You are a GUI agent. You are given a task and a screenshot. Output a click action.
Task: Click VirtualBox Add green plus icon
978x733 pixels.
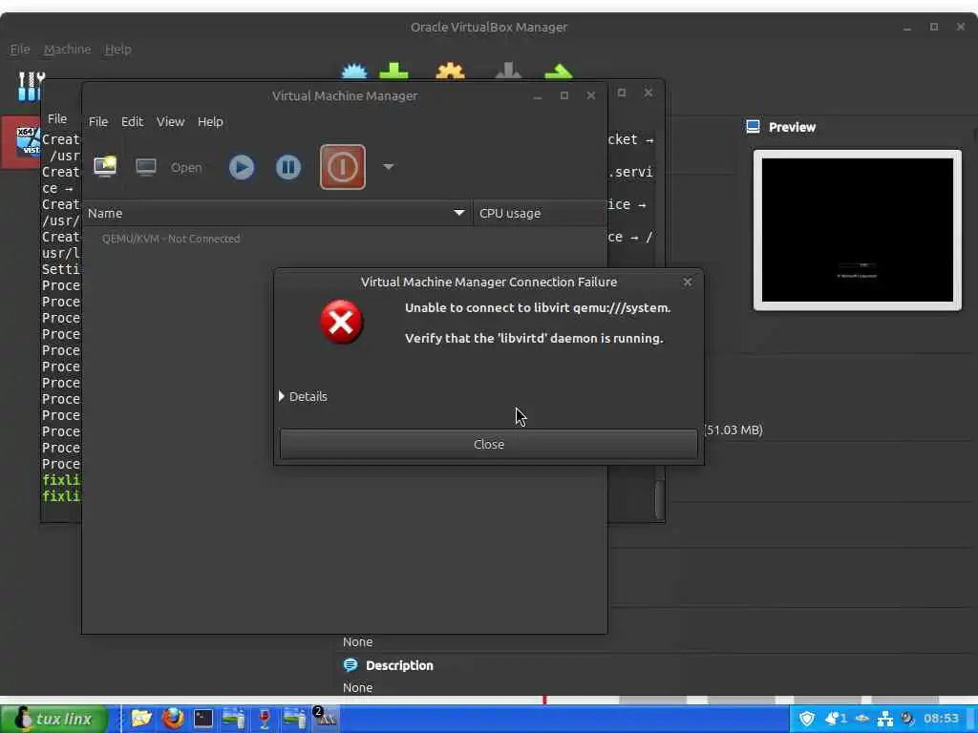tap(393, 71)
